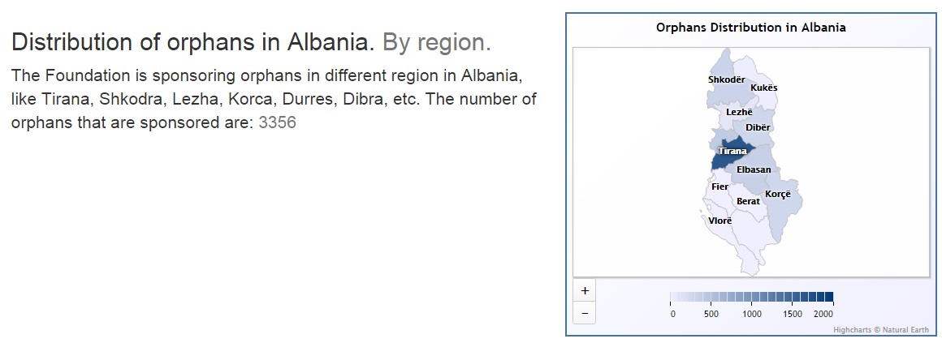Viewport: 942px width, 343px height.
Task: Select the Fier region on map
Action: point(719,187)
